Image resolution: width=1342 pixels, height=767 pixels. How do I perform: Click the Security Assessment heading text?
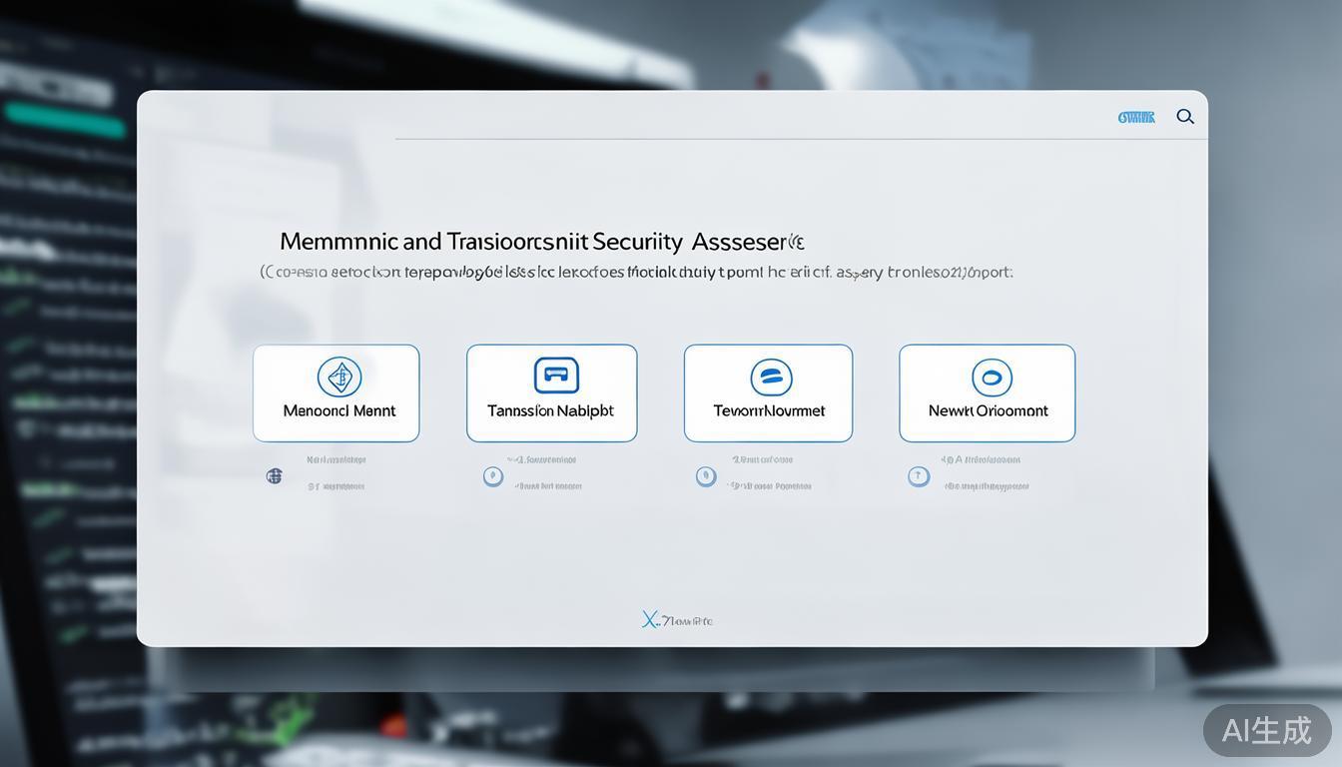pyautogui.click(x=542, y=242)
